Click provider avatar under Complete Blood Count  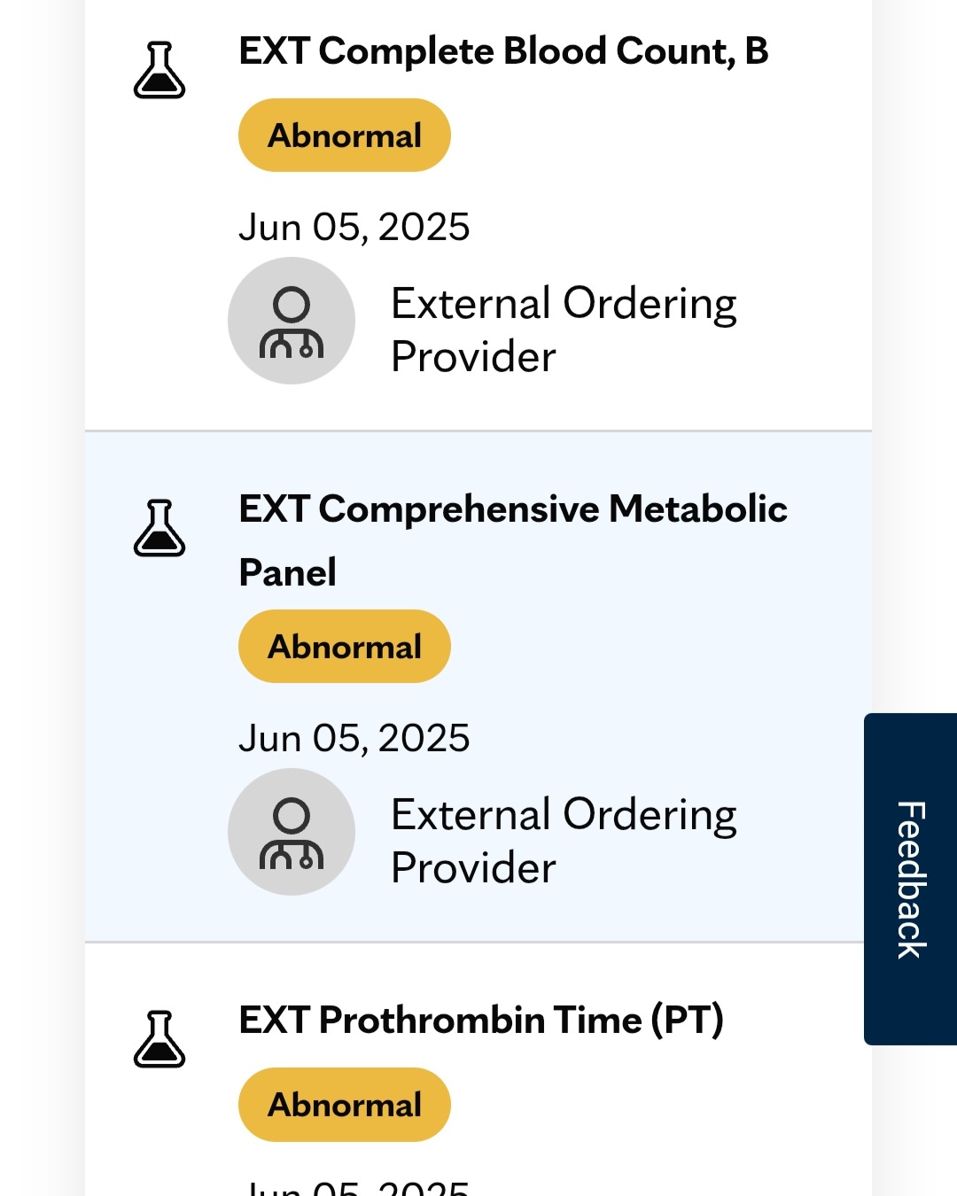[292, 321]
